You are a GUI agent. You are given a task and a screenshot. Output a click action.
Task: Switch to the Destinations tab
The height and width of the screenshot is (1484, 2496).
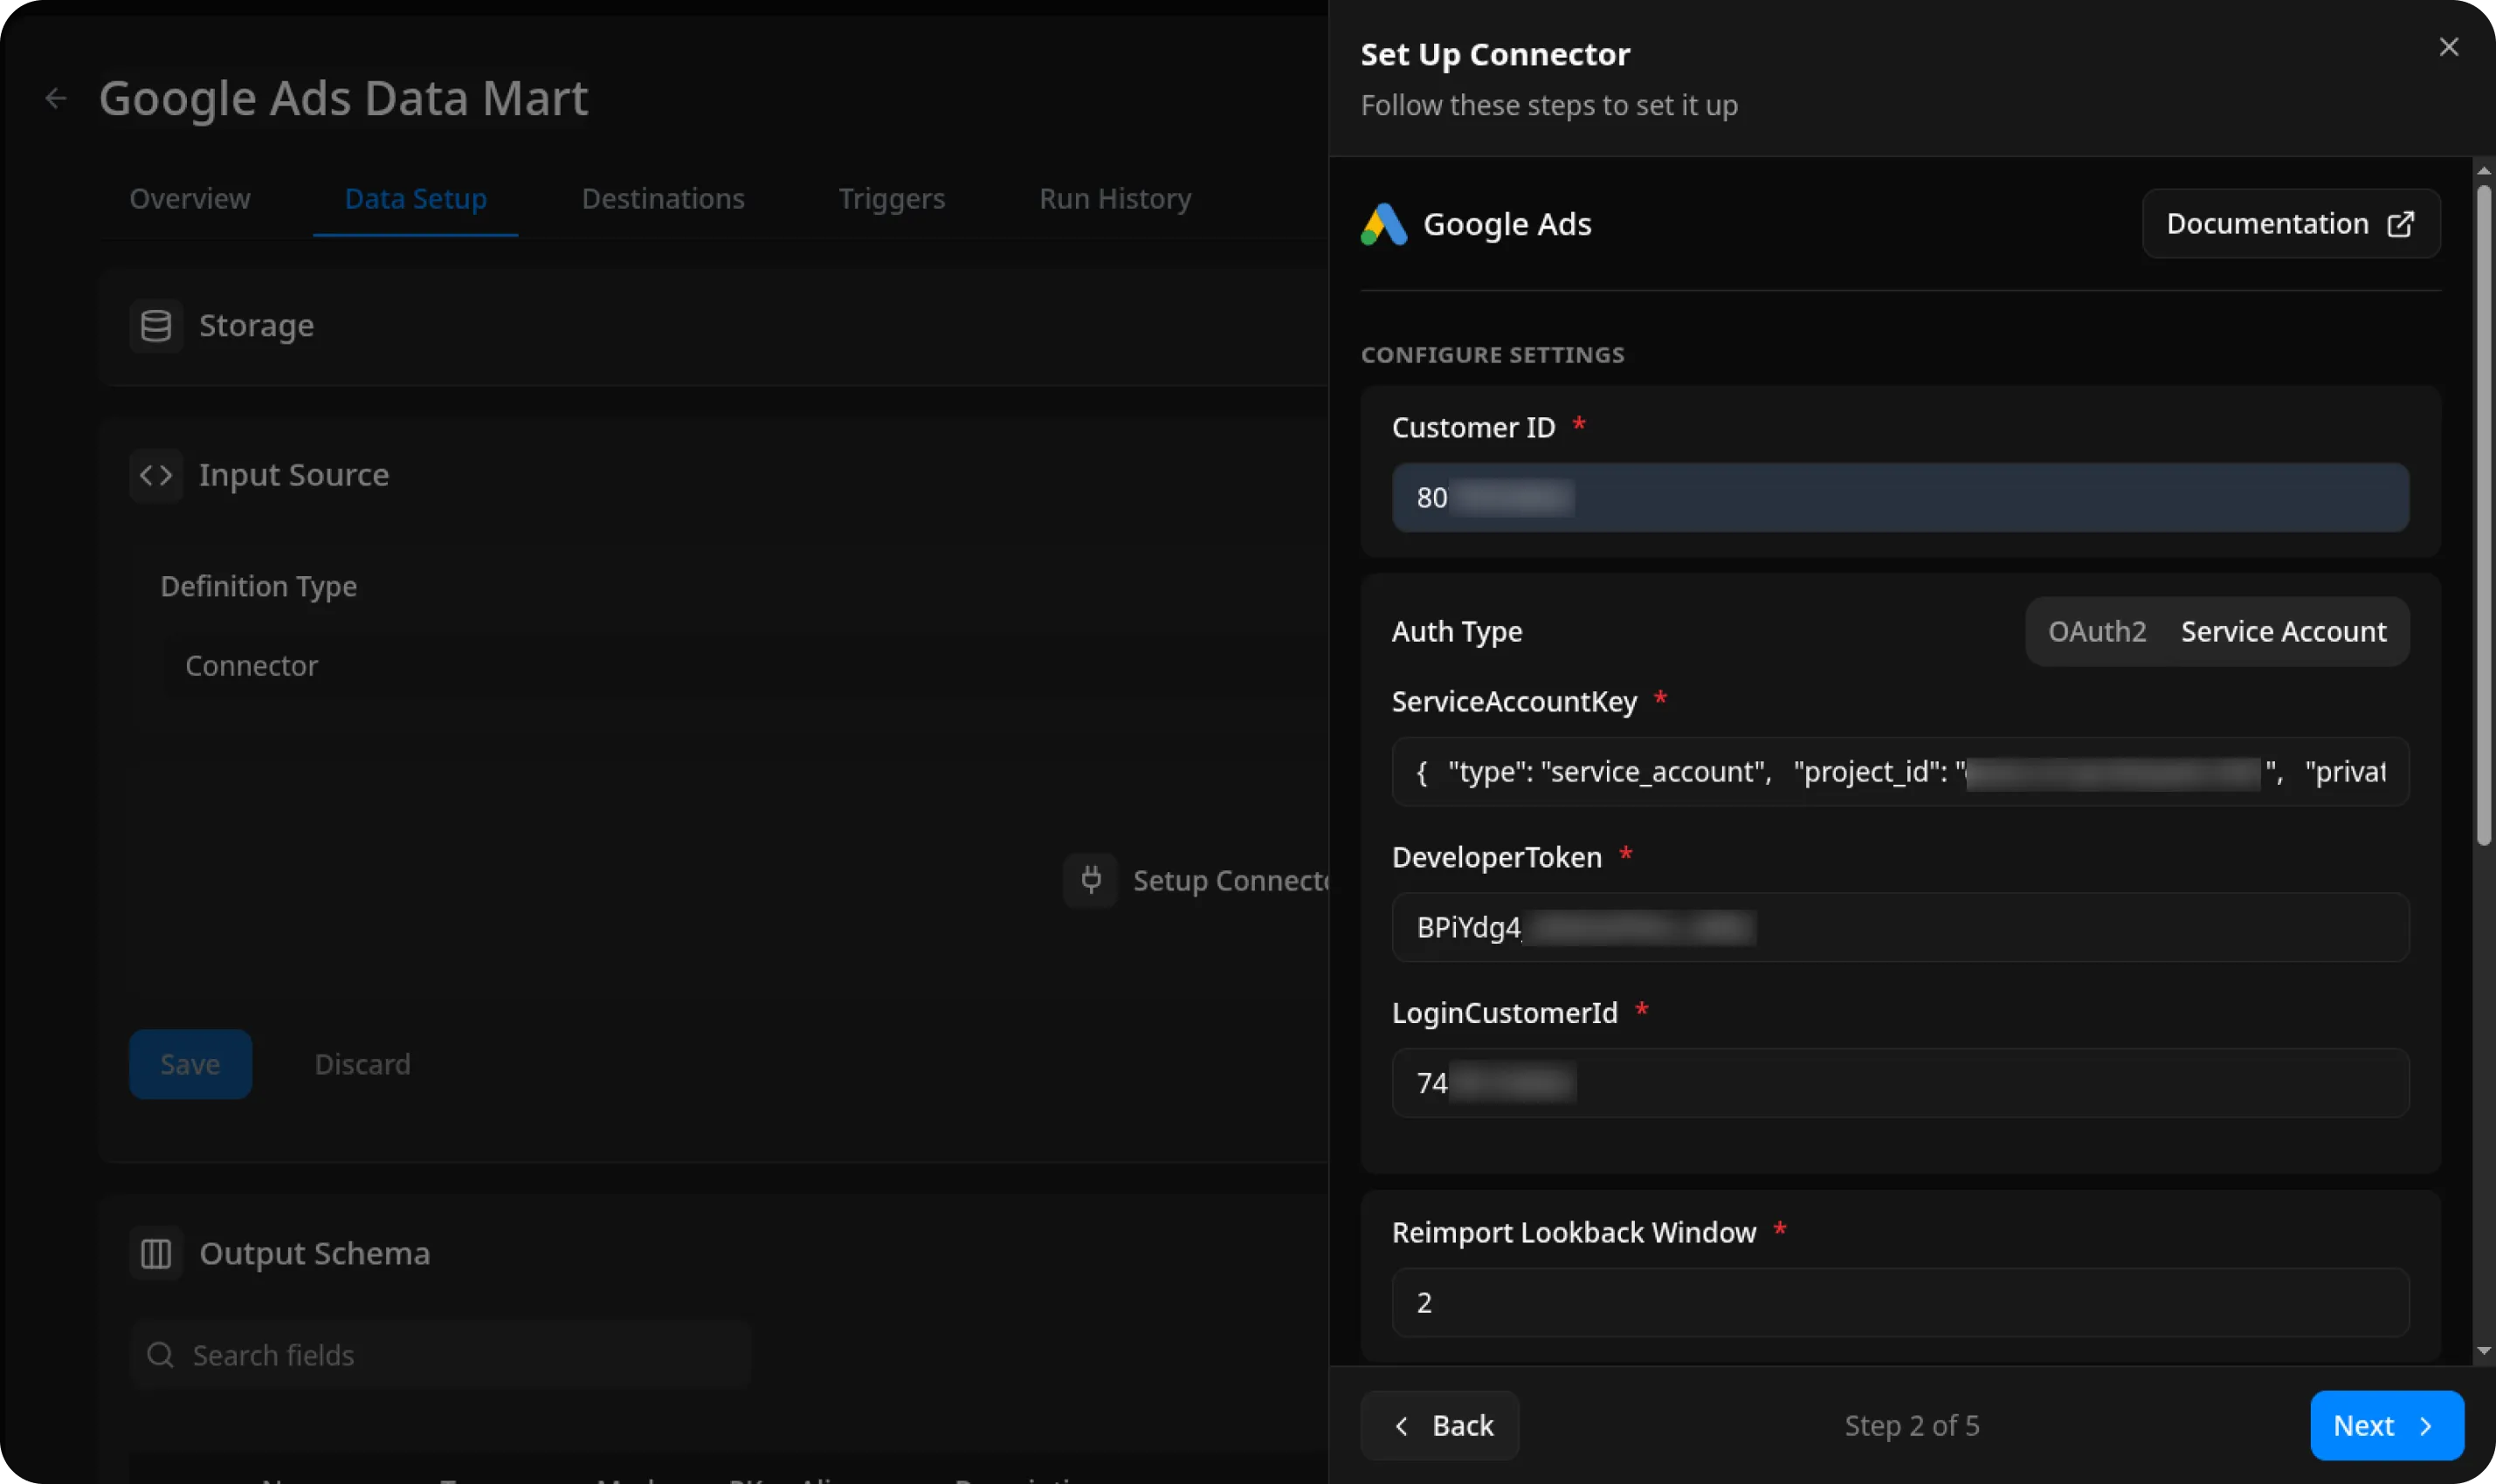click(662, 199)
